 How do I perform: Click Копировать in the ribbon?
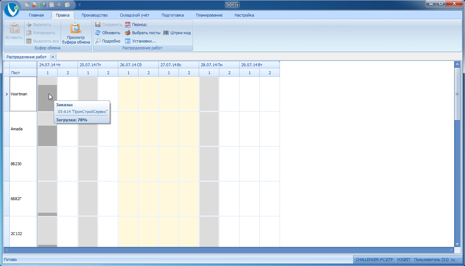point(40,33)
